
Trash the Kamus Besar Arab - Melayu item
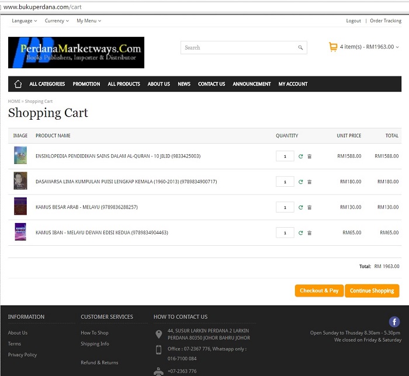click(309, 207)
